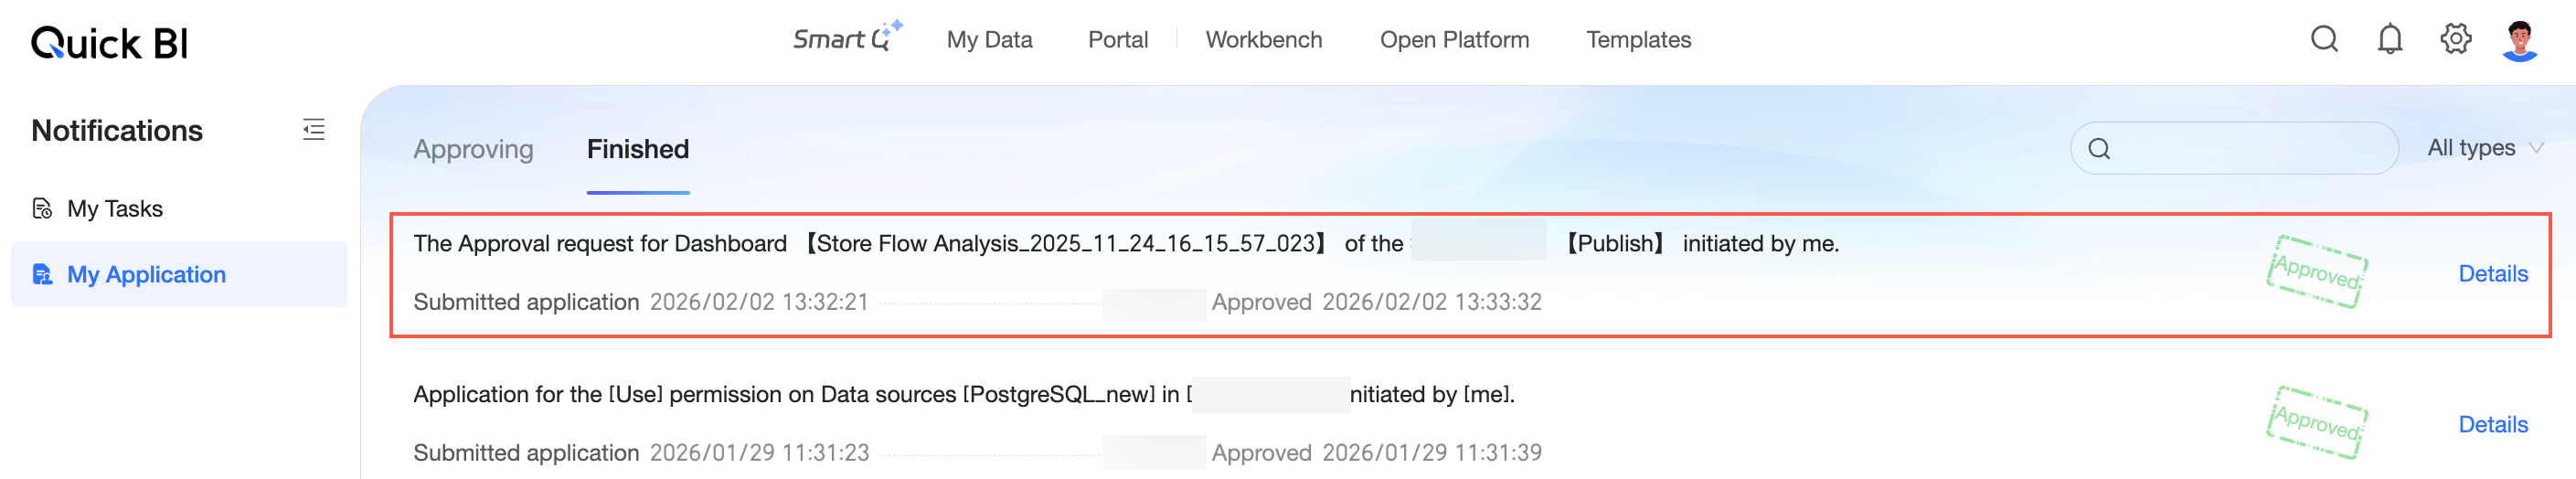Click the Approved stamp on PostgreSQL_new request
Viewport: 2576px width, 479px height.
2316,423
